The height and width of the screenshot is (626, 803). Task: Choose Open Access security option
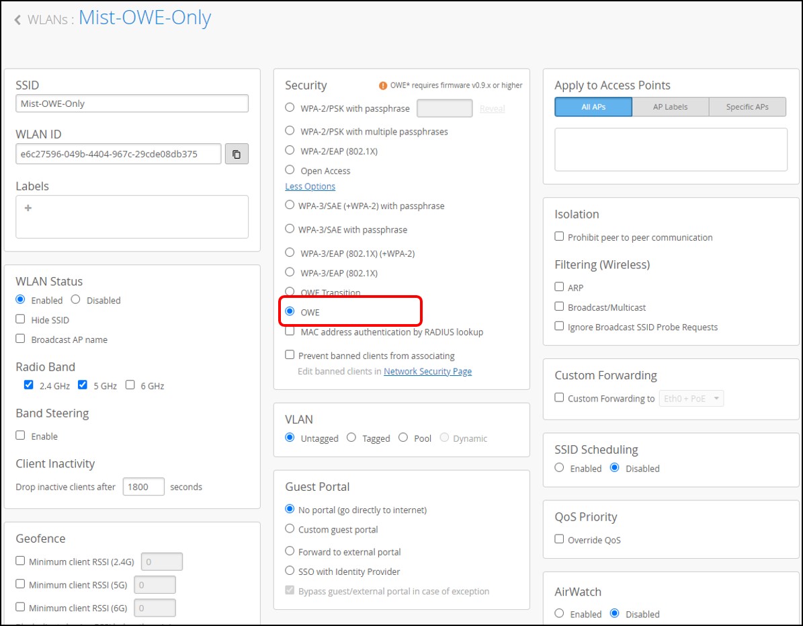pos(290,169)
